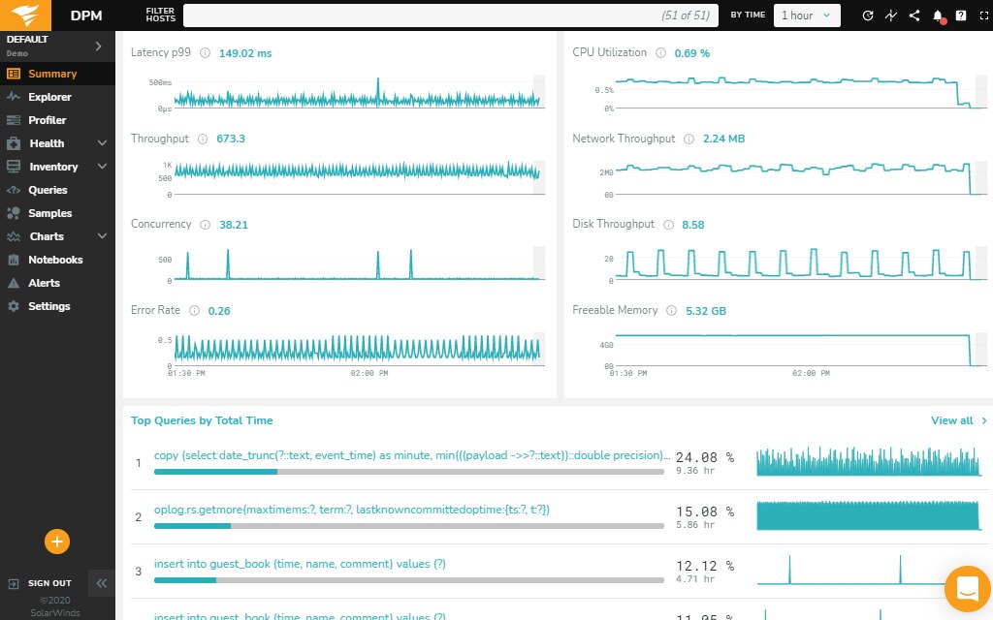The width and height of the screenshot is (993, 620).
Task: Collapse the sidebar with double-chevron icon
Action: point(102,583)
